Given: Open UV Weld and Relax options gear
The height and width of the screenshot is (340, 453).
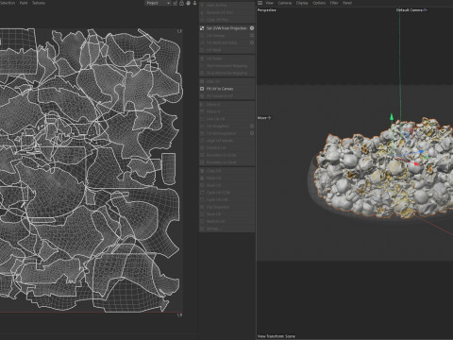Looking at the screenshot, I should pyautogui.click(x=252, y=42).
